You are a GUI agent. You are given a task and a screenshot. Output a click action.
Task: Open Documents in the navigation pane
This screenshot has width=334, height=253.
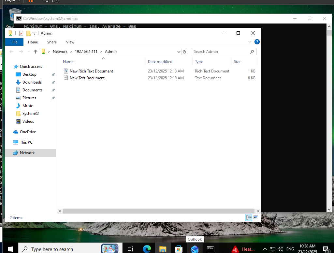[32, 90]
